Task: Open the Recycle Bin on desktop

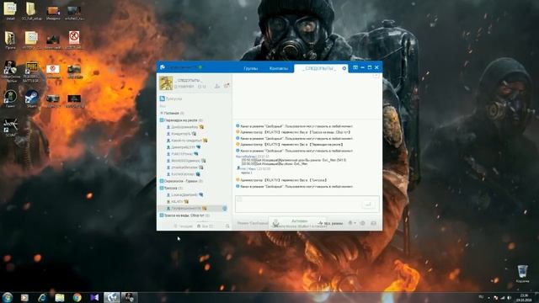Action: (x=522, y=274)
